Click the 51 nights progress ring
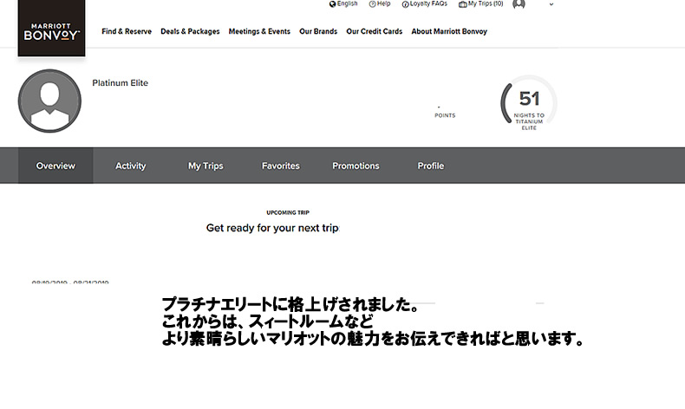 [x=529, y=104]
